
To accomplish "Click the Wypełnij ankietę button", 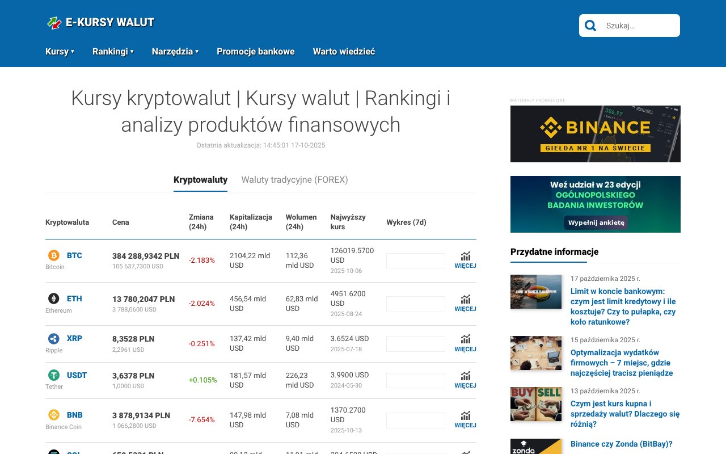I will (x=596, y=222).
